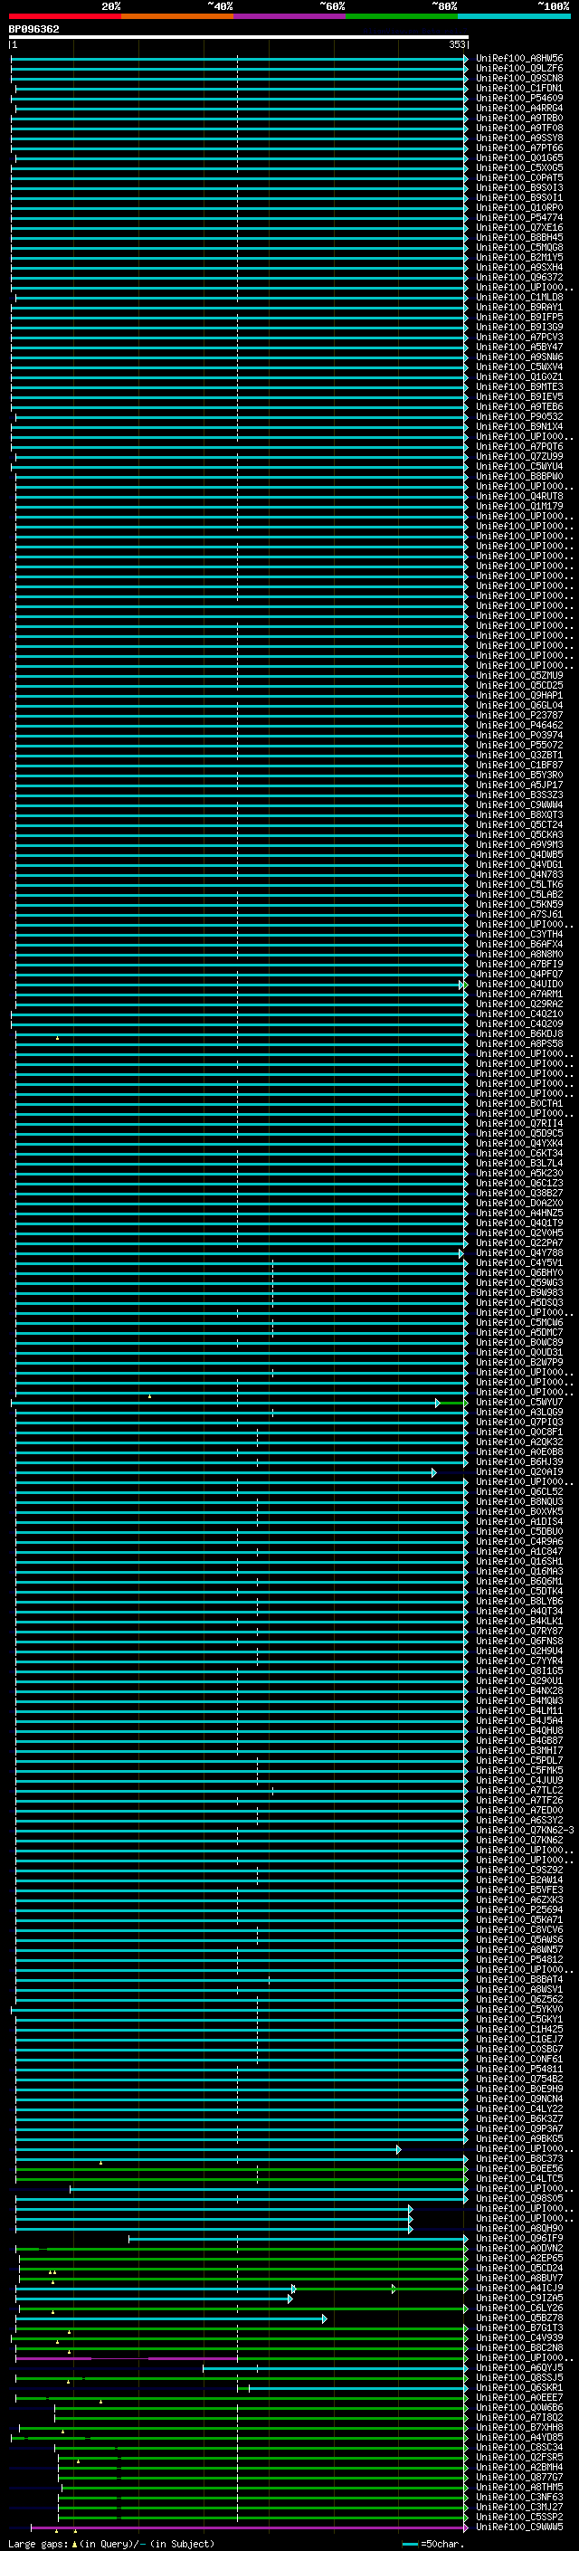Screen dimensions: 579x2551
Task: Select hit UniRef100_Q22PA7
Action: [x=519, y=1242]
